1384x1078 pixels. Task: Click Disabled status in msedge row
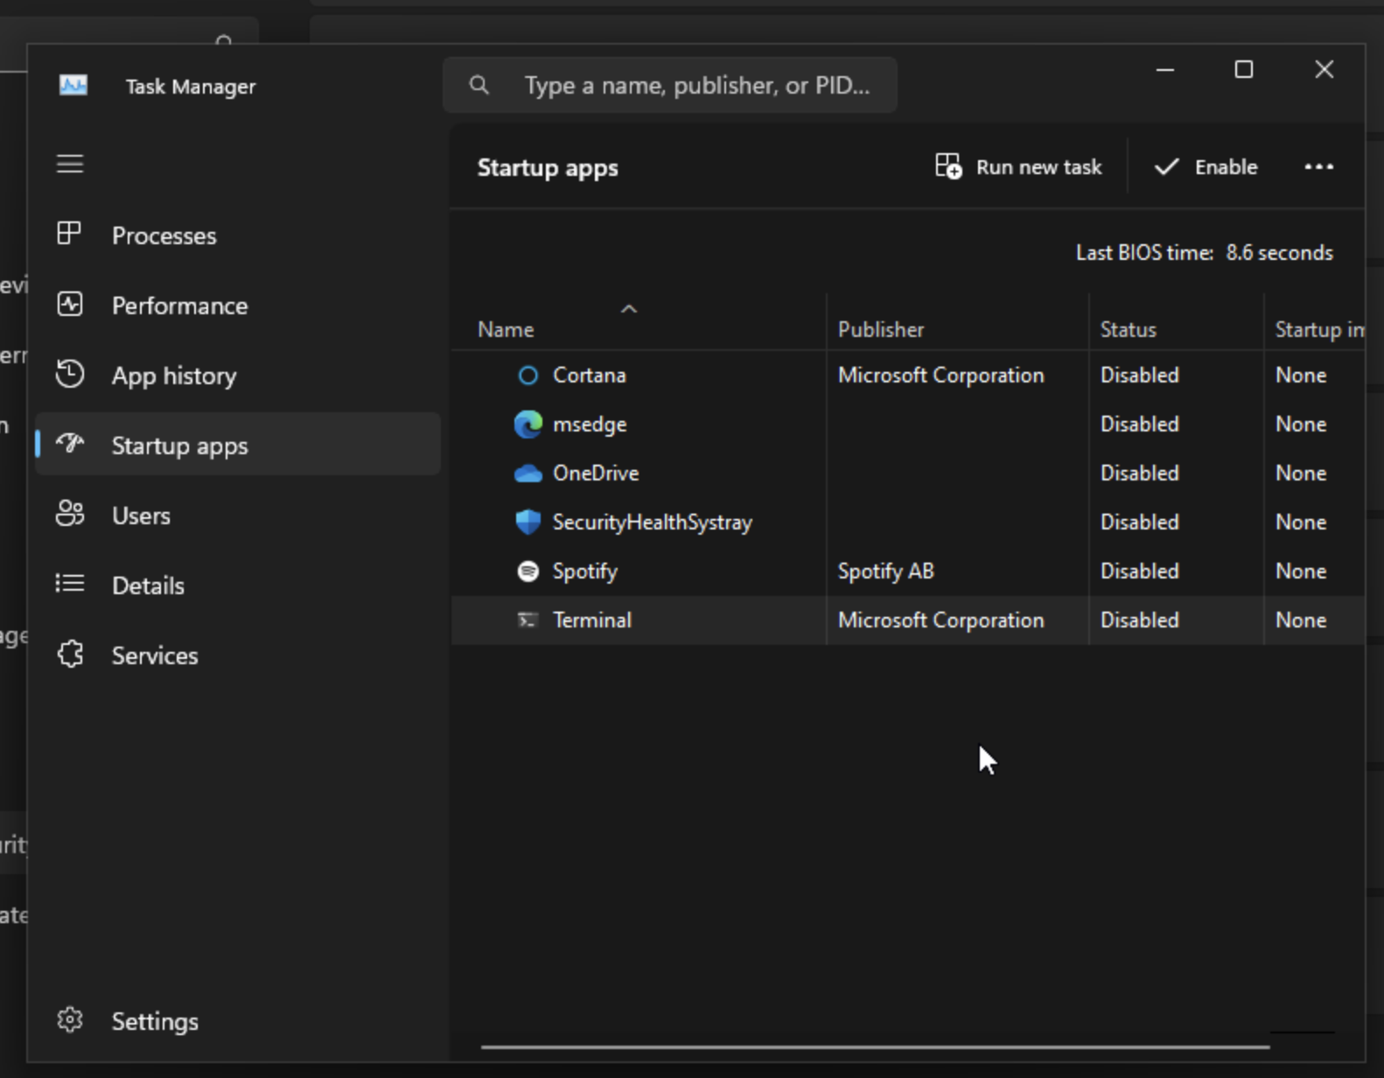[1139, 424]
